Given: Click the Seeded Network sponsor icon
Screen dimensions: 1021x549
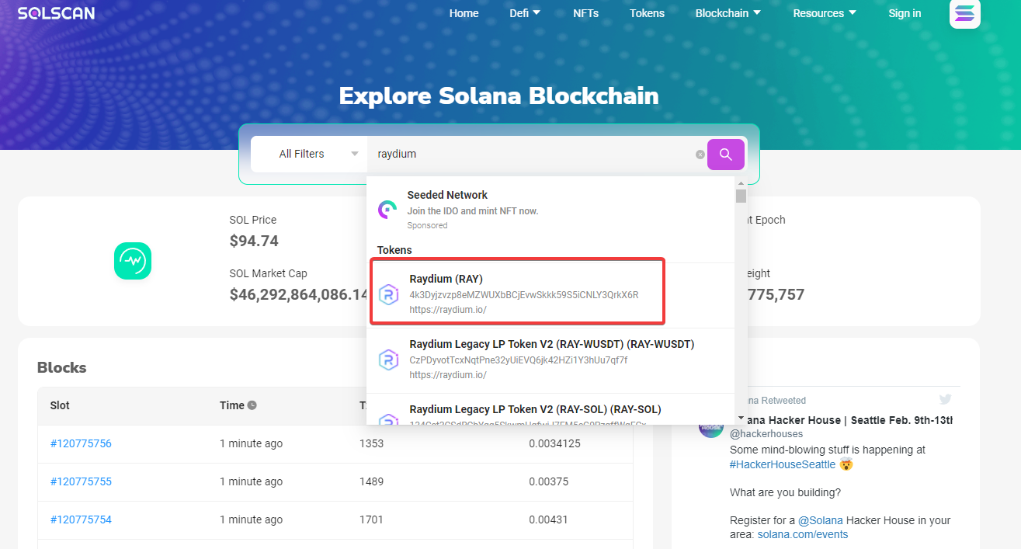Looking at the screenshot, I should [387, 210].
